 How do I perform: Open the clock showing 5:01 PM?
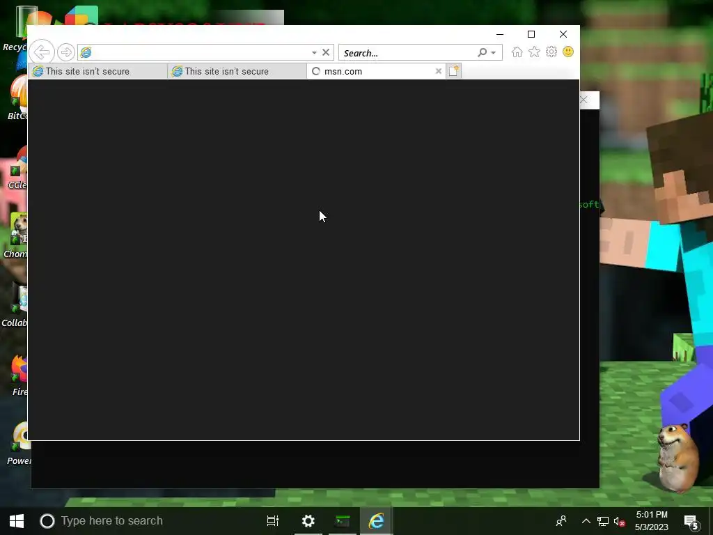[x=652, y=521]
